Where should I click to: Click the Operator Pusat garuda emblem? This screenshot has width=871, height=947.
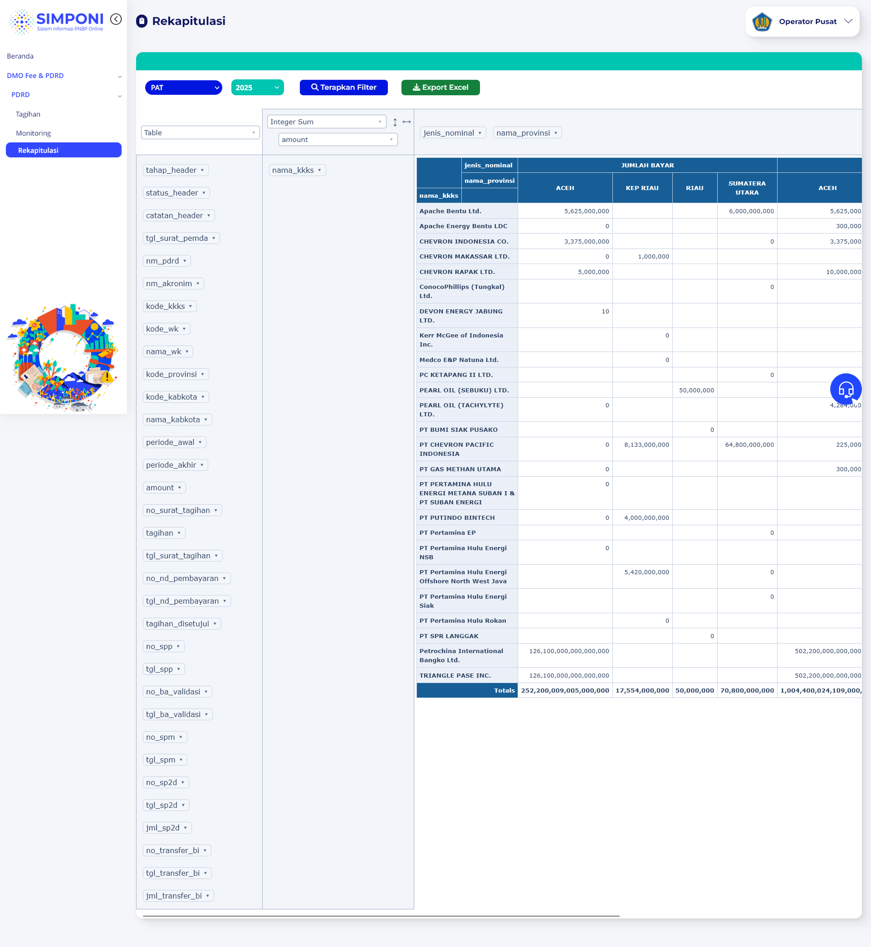762,22
